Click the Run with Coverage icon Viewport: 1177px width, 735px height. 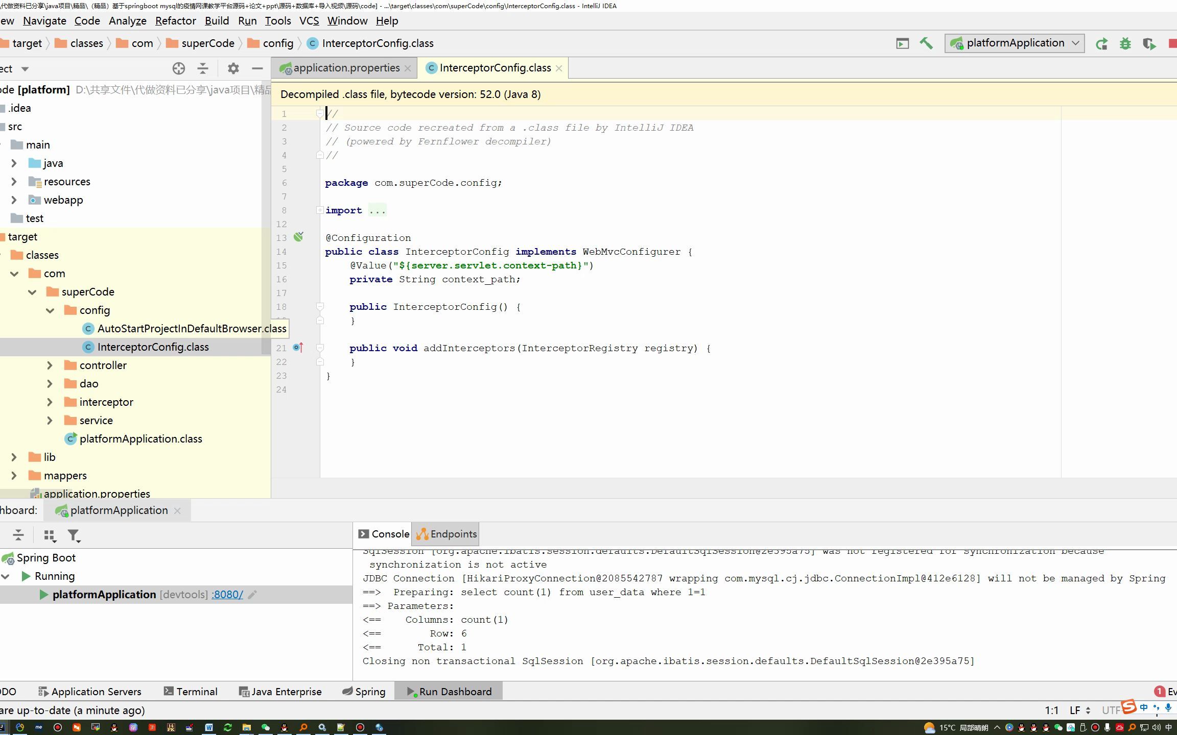[1149, 44]
